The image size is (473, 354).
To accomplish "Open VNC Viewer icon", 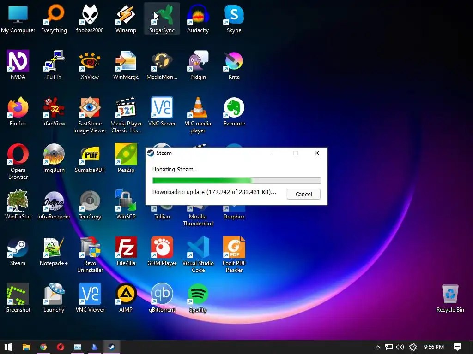I will pos(90,298).
